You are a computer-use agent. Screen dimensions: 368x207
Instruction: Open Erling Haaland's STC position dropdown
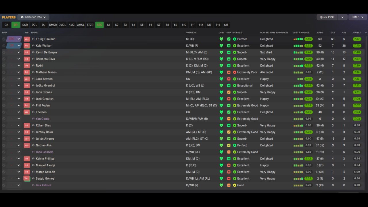[14, 39]
